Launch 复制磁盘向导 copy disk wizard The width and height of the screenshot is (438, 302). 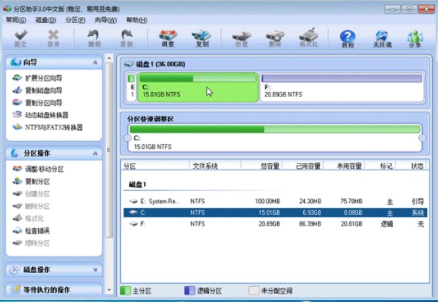point(37,90)
